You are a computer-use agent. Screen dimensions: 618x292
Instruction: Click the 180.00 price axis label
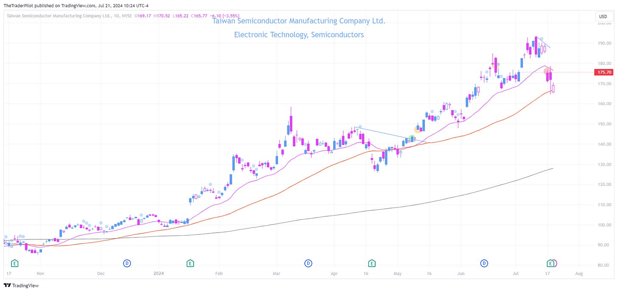tap(604, 64)
